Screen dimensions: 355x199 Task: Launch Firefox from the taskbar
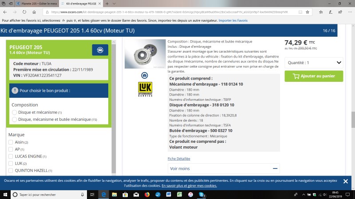pos(147,195)
